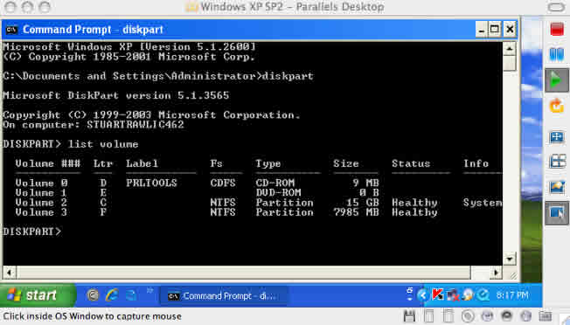Click the vertical scrollbar down arrow
Screen dimensions: 570x325
pyautogui.click(x=510, y=259)
